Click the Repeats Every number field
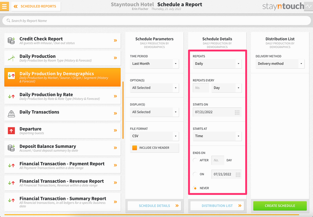 point(201,88)
